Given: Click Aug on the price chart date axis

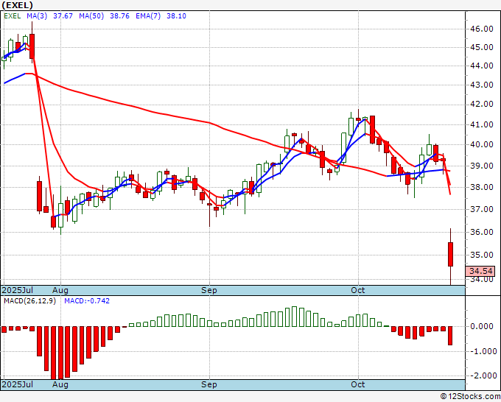Looking at the screenshot, I should pyautogui.click(x=60, y=290).
